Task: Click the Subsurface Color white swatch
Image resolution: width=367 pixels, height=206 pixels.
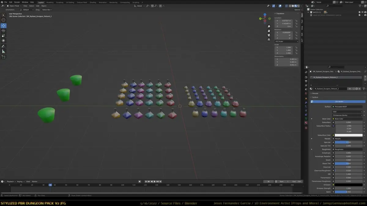Action: pos(349,135)
